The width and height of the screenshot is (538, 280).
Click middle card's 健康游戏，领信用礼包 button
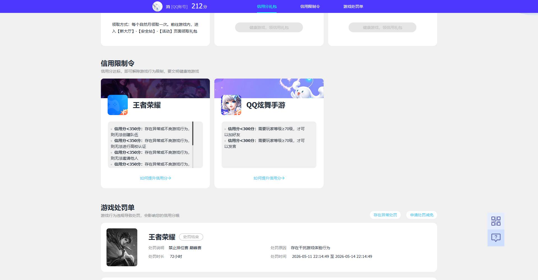tap(269, 27)
